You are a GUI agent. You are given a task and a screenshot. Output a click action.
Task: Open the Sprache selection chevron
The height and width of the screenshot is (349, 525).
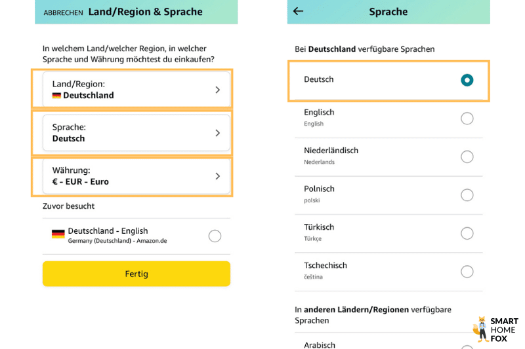pos(217,133)
